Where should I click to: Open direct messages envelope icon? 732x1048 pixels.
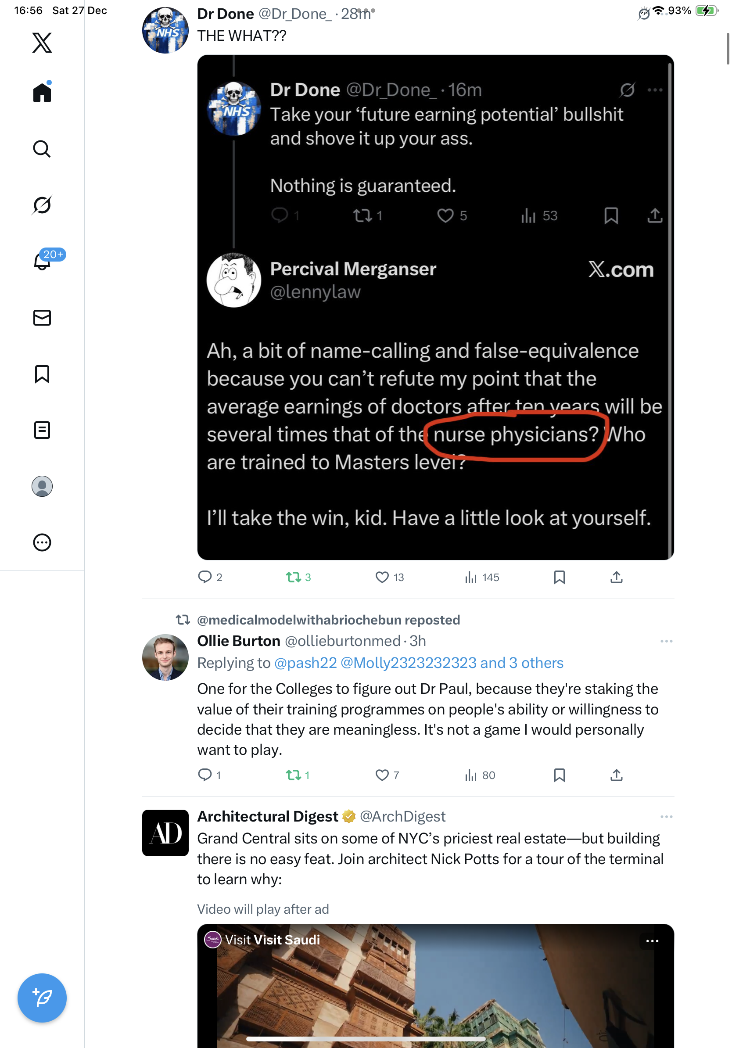[42, 318]
